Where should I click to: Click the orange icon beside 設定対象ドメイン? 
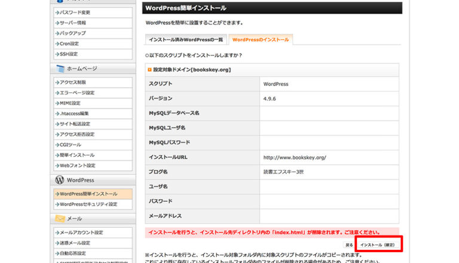pos(149,70)
